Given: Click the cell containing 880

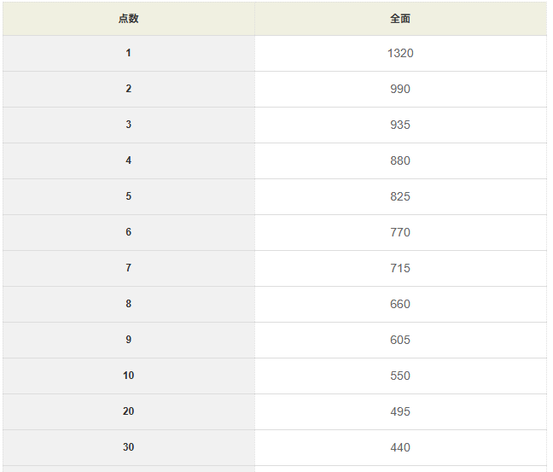Looking at the screenshot, I should click(x=399, y=161).
